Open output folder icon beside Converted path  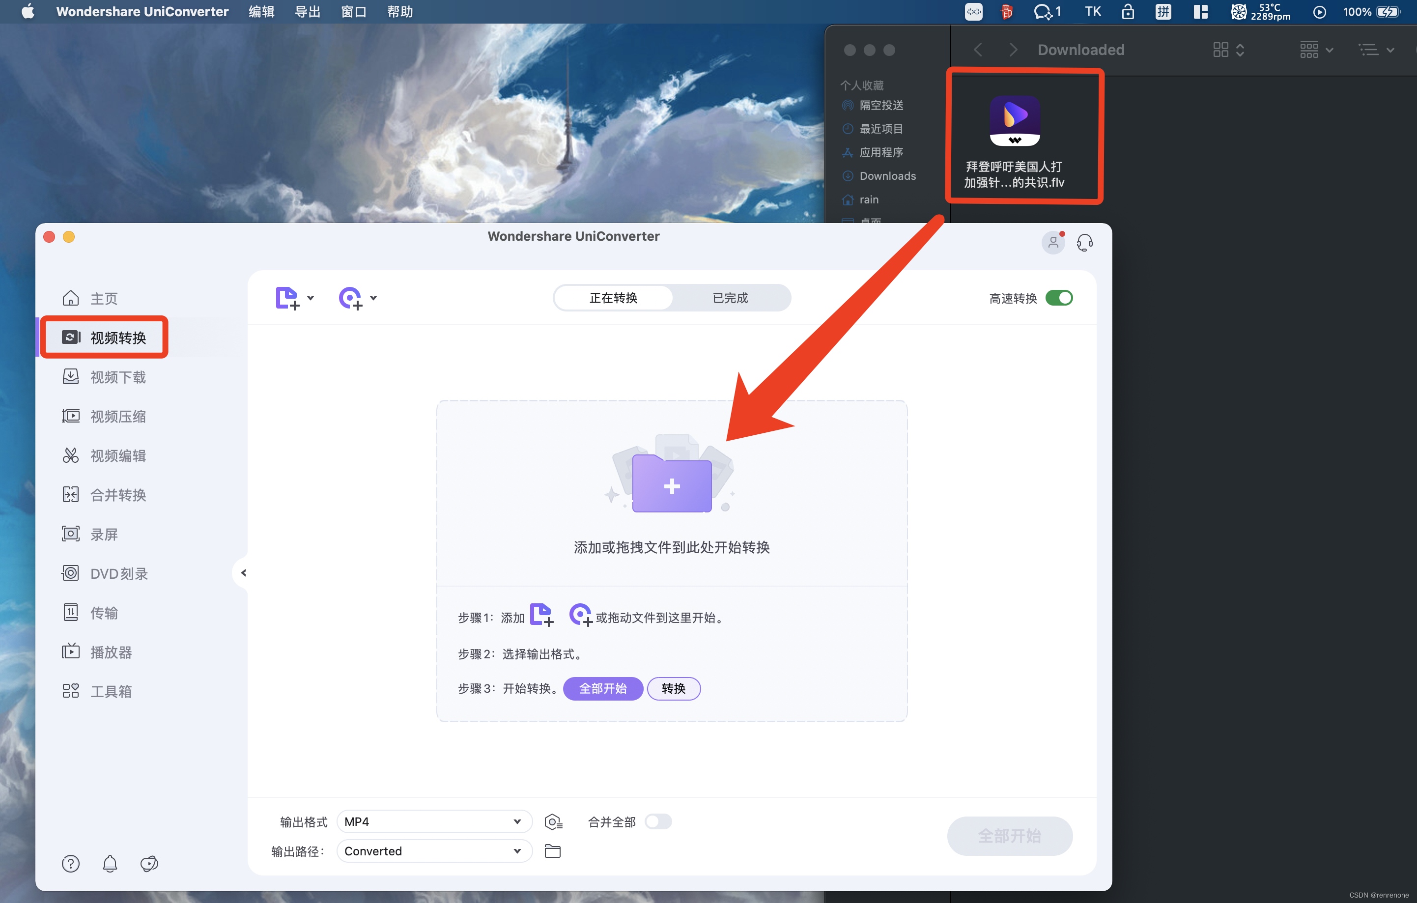[x=553, y=851]
